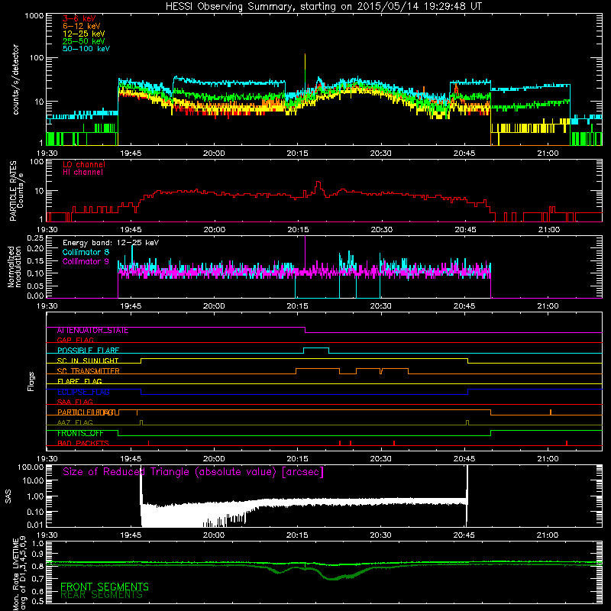This screenshot has height=611, width=611.
Task: Click the counts/s/detector y-axis label
Action: [15, 79]
